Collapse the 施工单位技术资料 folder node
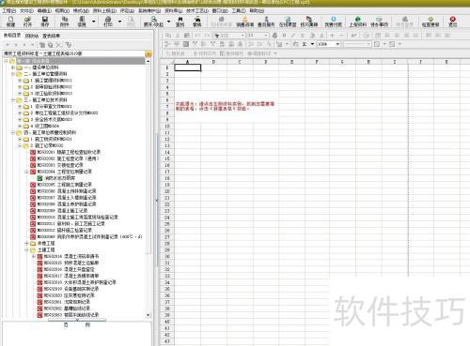The height and width of the screenshot is (346, 470). click(13, 100)
